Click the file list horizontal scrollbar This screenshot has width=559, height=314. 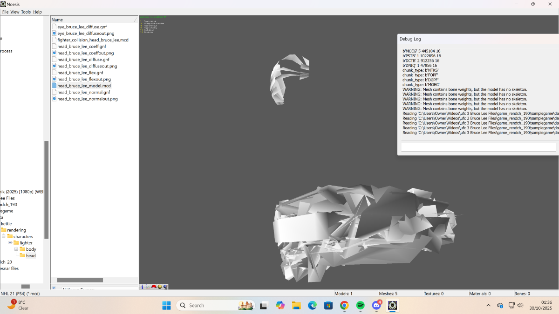tap(80, 280)
